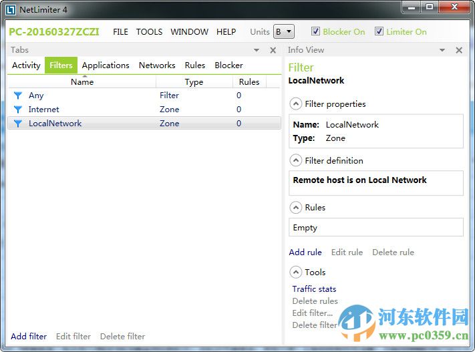
Task: Toggle the Limiter On checkbox
Action: point(379,31)
